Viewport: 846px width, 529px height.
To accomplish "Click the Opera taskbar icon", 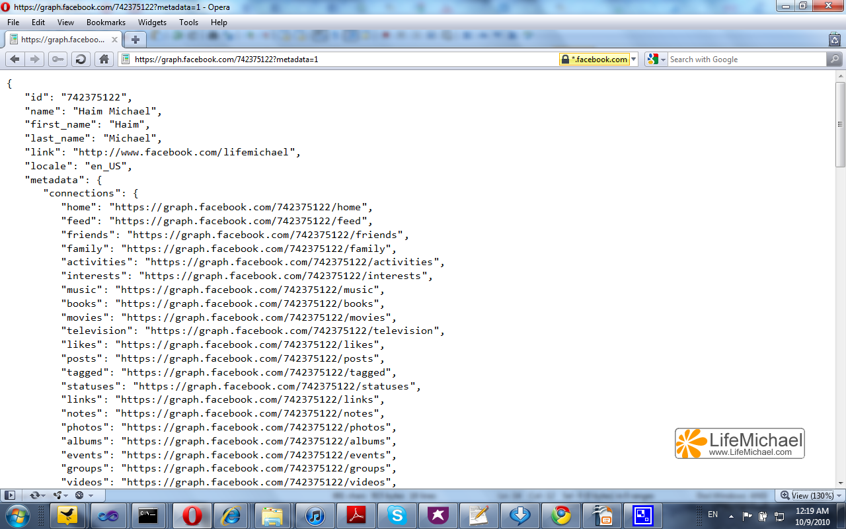I will [x=192, y=516].
